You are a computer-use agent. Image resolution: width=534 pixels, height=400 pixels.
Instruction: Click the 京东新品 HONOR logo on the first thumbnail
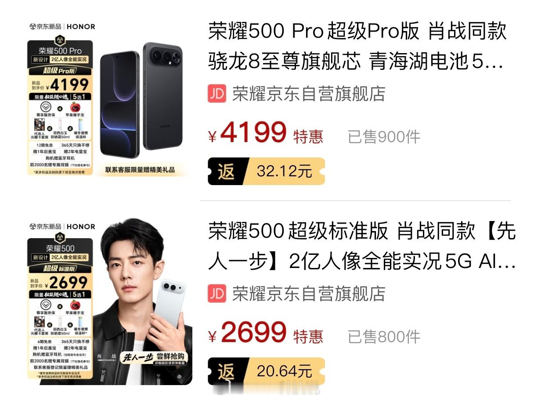(62, 27)
